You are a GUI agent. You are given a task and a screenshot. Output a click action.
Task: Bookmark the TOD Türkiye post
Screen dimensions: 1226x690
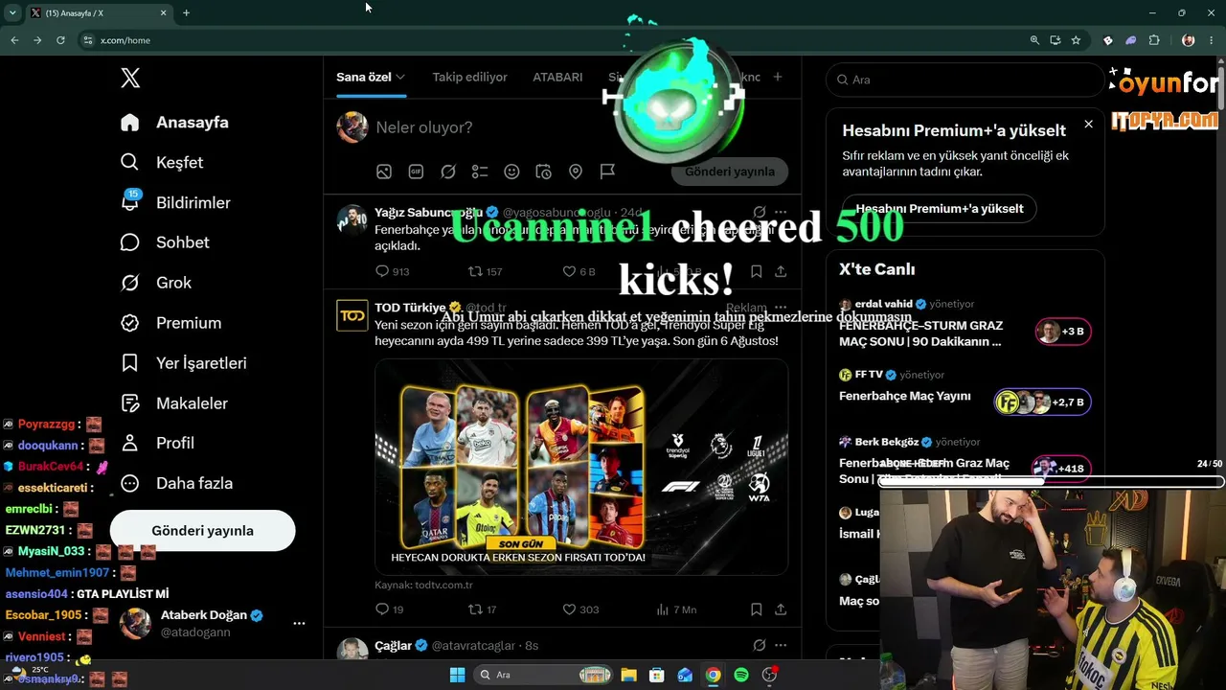click(x=756, y=609)
